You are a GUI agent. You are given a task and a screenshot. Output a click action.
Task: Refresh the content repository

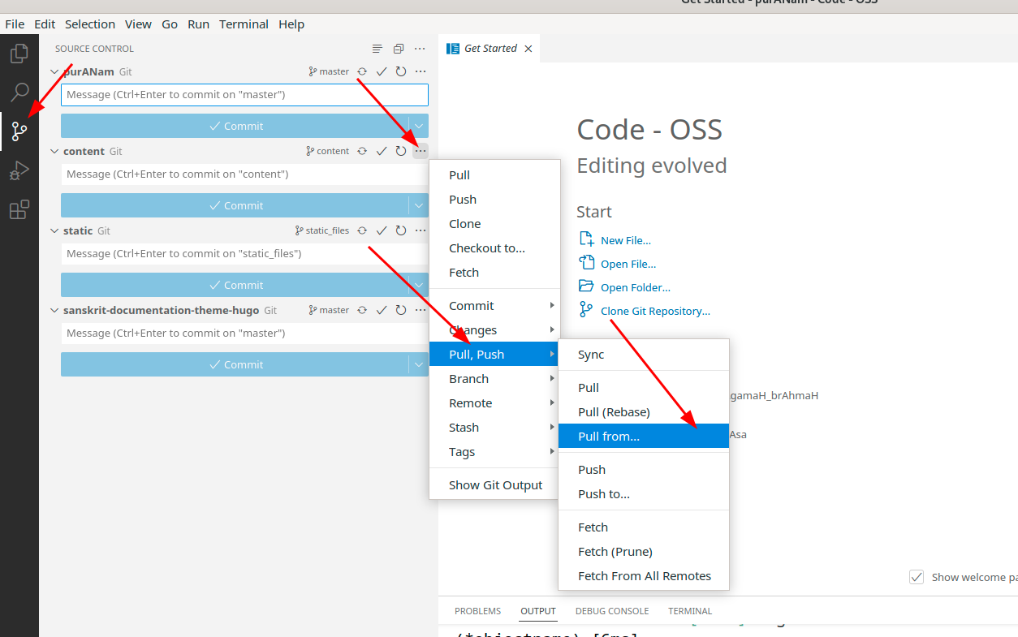[401, 151]
